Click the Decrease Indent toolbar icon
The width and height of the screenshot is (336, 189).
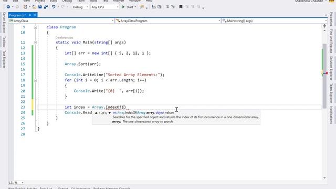pyautogui.click(x=154, y=7)
